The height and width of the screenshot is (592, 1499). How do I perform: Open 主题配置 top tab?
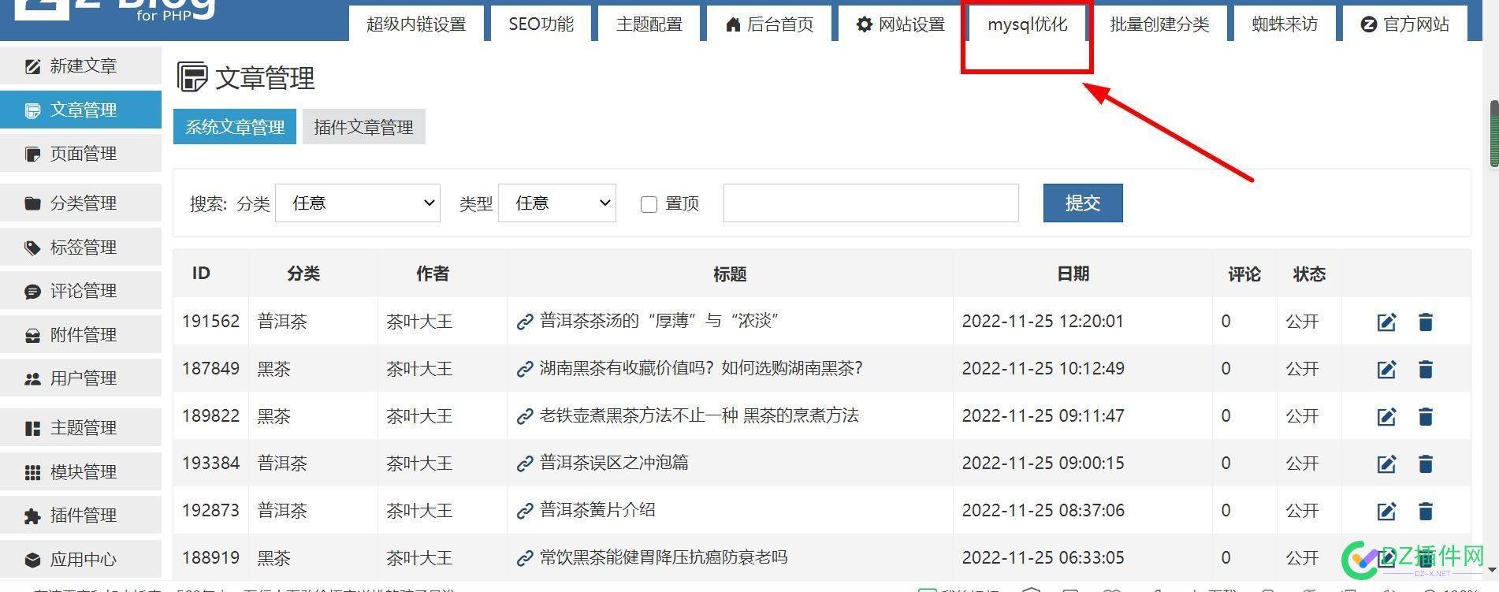coord(649,24)
